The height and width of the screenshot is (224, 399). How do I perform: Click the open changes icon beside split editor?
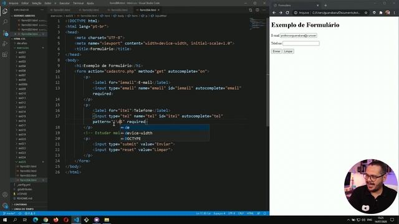point(251,10)
